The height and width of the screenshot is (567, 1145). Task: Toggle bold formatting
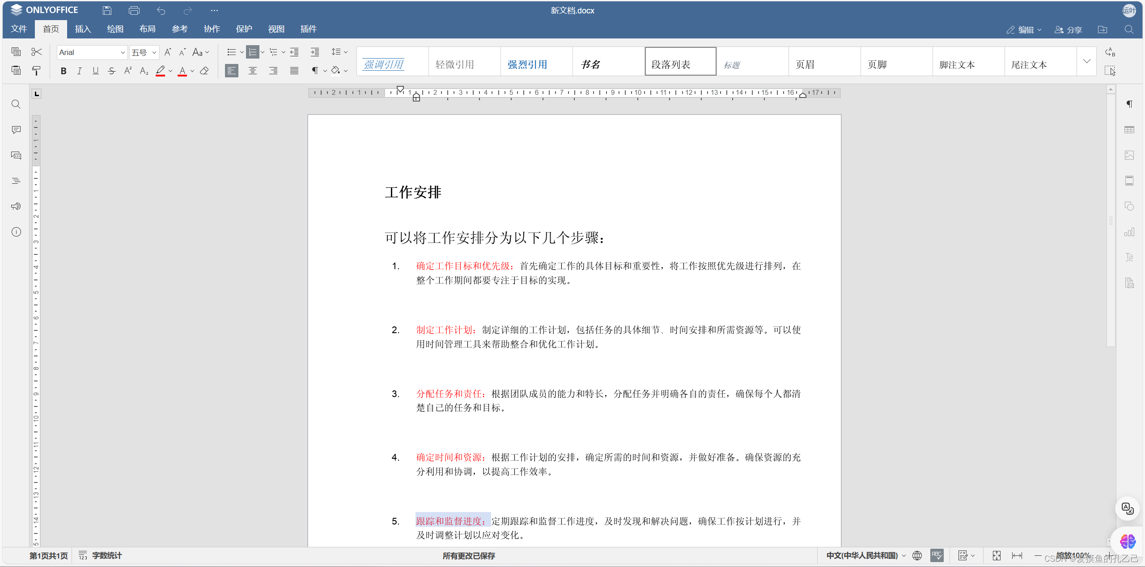coord(64,71)
